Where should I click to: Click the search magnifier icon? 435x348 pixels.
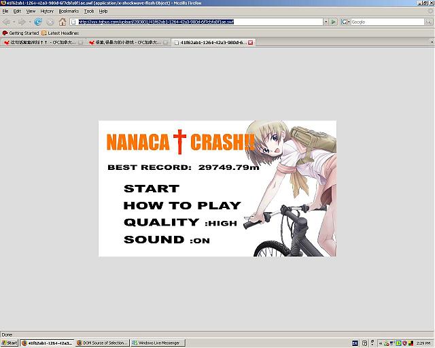428,22
